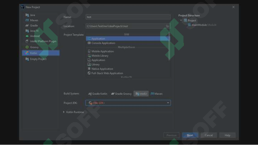
Task: Select Mobile Library template icon
Action: [x=89, y=56]
